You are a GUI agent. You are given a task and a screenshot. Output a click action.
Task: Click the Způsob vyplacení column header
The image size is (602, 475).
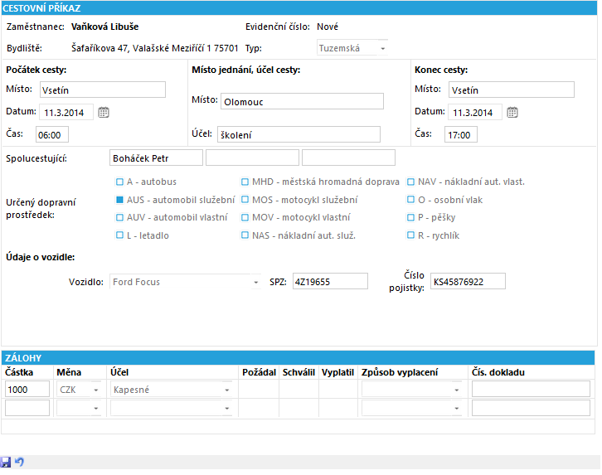coord(400,372)
